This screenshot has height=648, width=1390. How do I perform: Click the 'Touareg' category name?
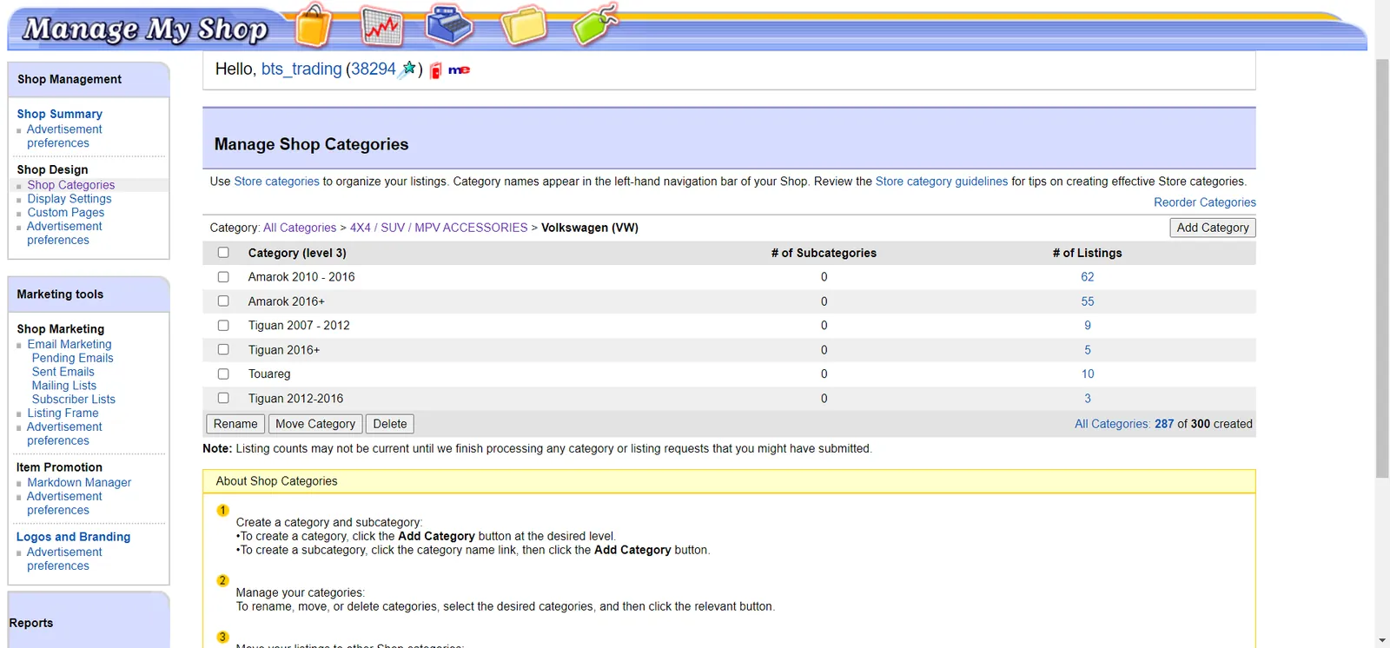click(269, 374)
